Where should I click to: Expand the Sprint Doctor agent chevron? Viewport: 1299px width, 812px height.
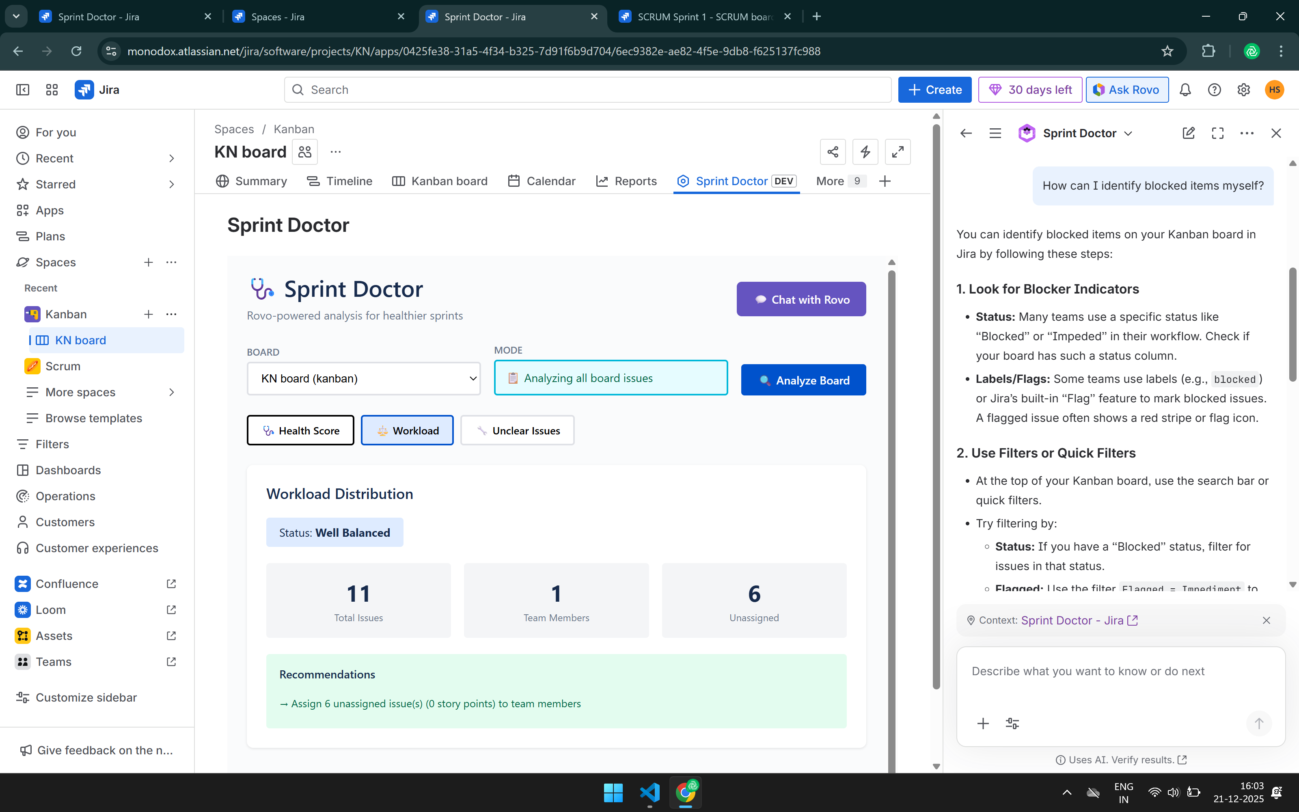pos(1129,134)
